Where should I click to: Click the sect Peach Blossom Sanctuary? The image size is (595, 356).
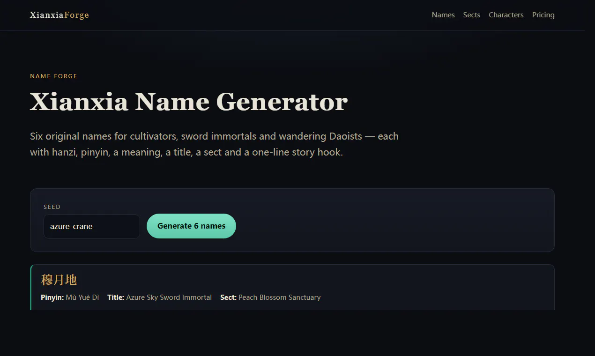coord(280,297)
